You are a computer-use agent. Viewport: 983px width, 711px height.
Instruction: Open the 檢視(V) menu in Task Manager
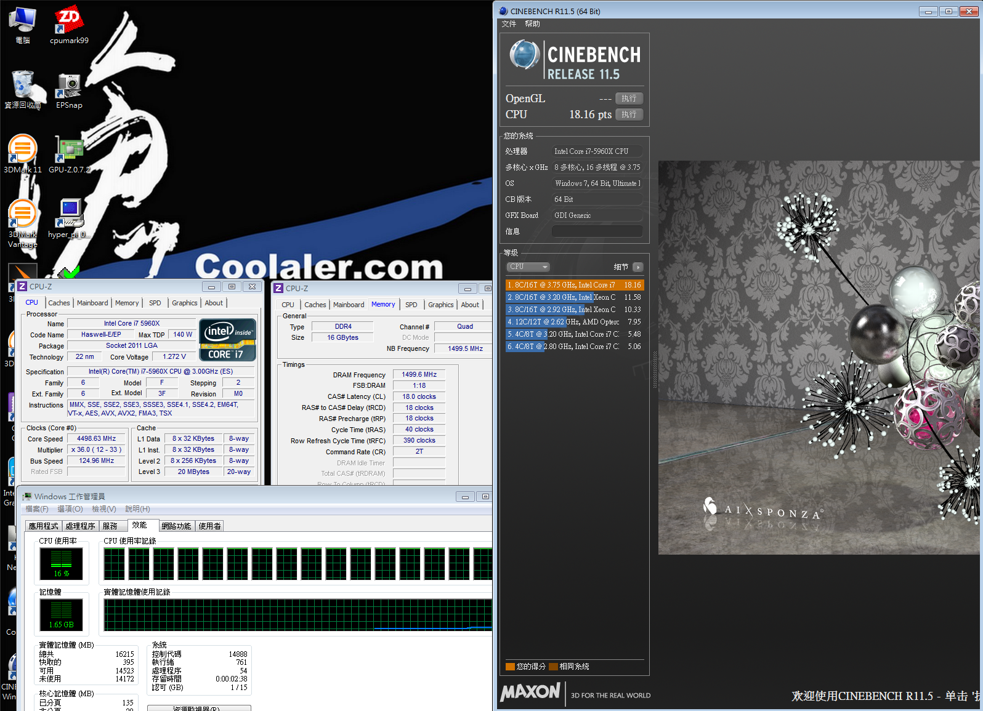click(x=104, y=509)
